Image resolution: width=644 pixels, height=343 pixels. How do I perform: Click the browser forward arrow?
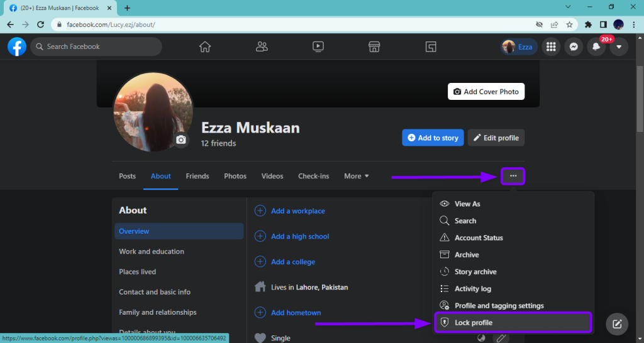point(25,24)
